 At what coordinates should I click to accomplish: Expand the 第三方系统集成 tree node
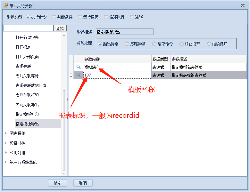click(6, 162)
